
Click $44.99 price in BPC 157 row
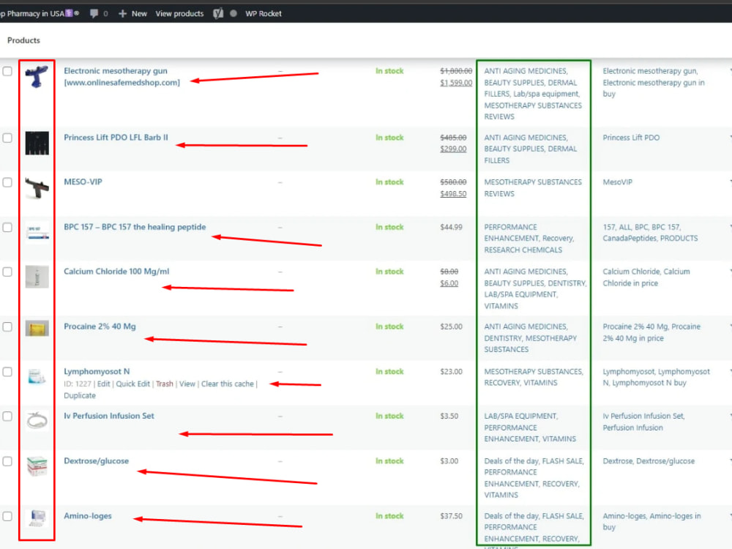(451, 228)
